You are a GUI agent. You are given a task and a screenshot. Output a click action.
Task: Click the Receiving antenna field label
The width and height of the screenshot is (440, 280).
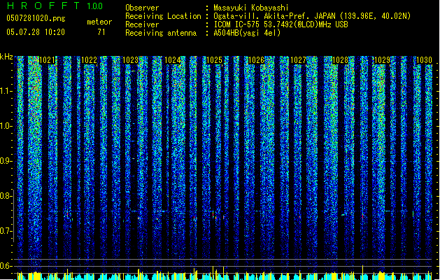[161, 33]
